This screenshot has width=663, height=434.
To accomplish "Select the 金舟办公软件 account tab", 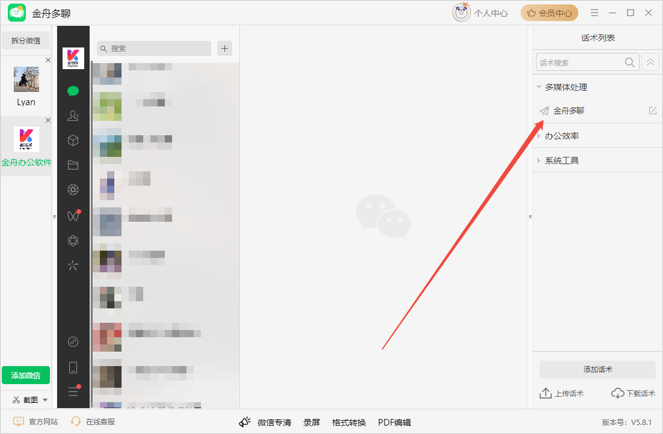I will coord(26,146).
